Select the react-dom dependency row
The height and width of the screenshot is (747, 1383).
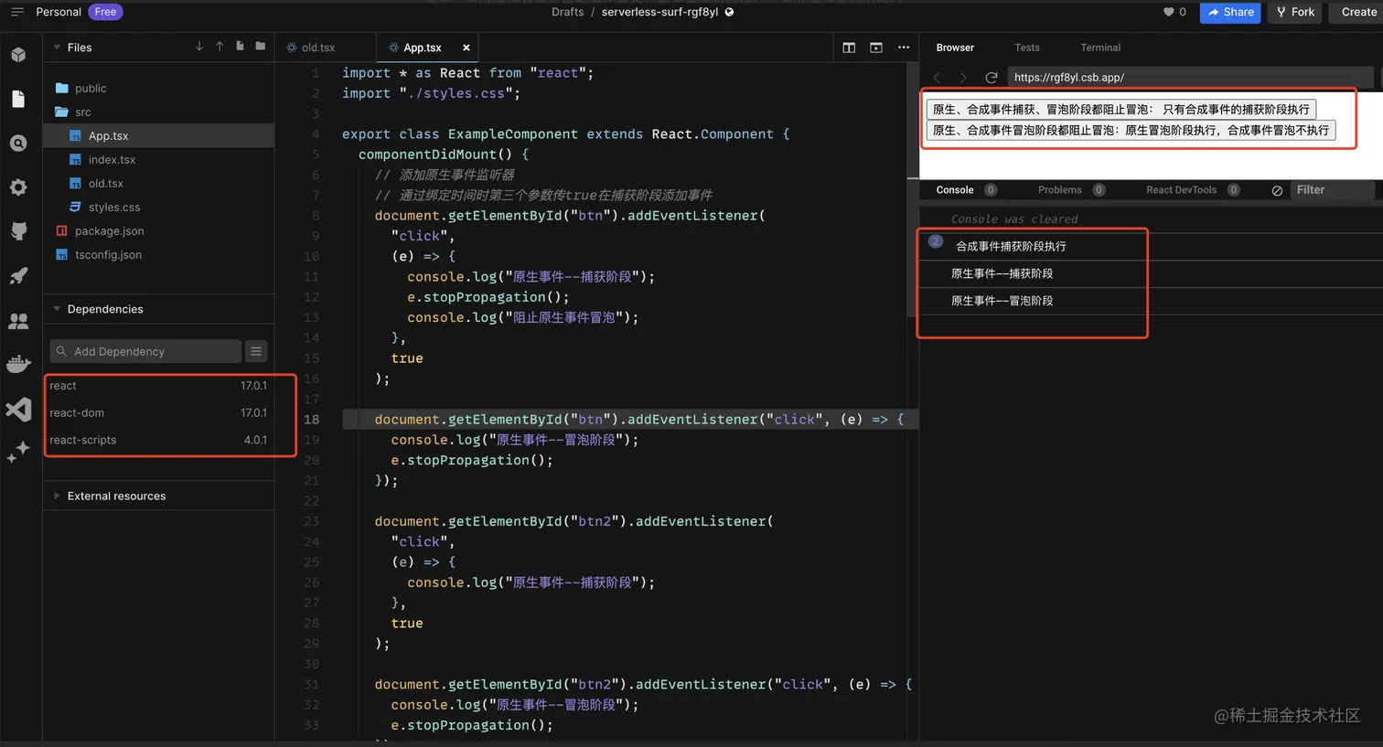(159, 413)
